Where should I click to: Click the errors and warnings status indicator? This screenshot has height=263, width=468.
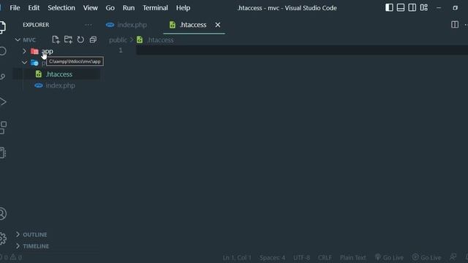[x=12, y=257]
